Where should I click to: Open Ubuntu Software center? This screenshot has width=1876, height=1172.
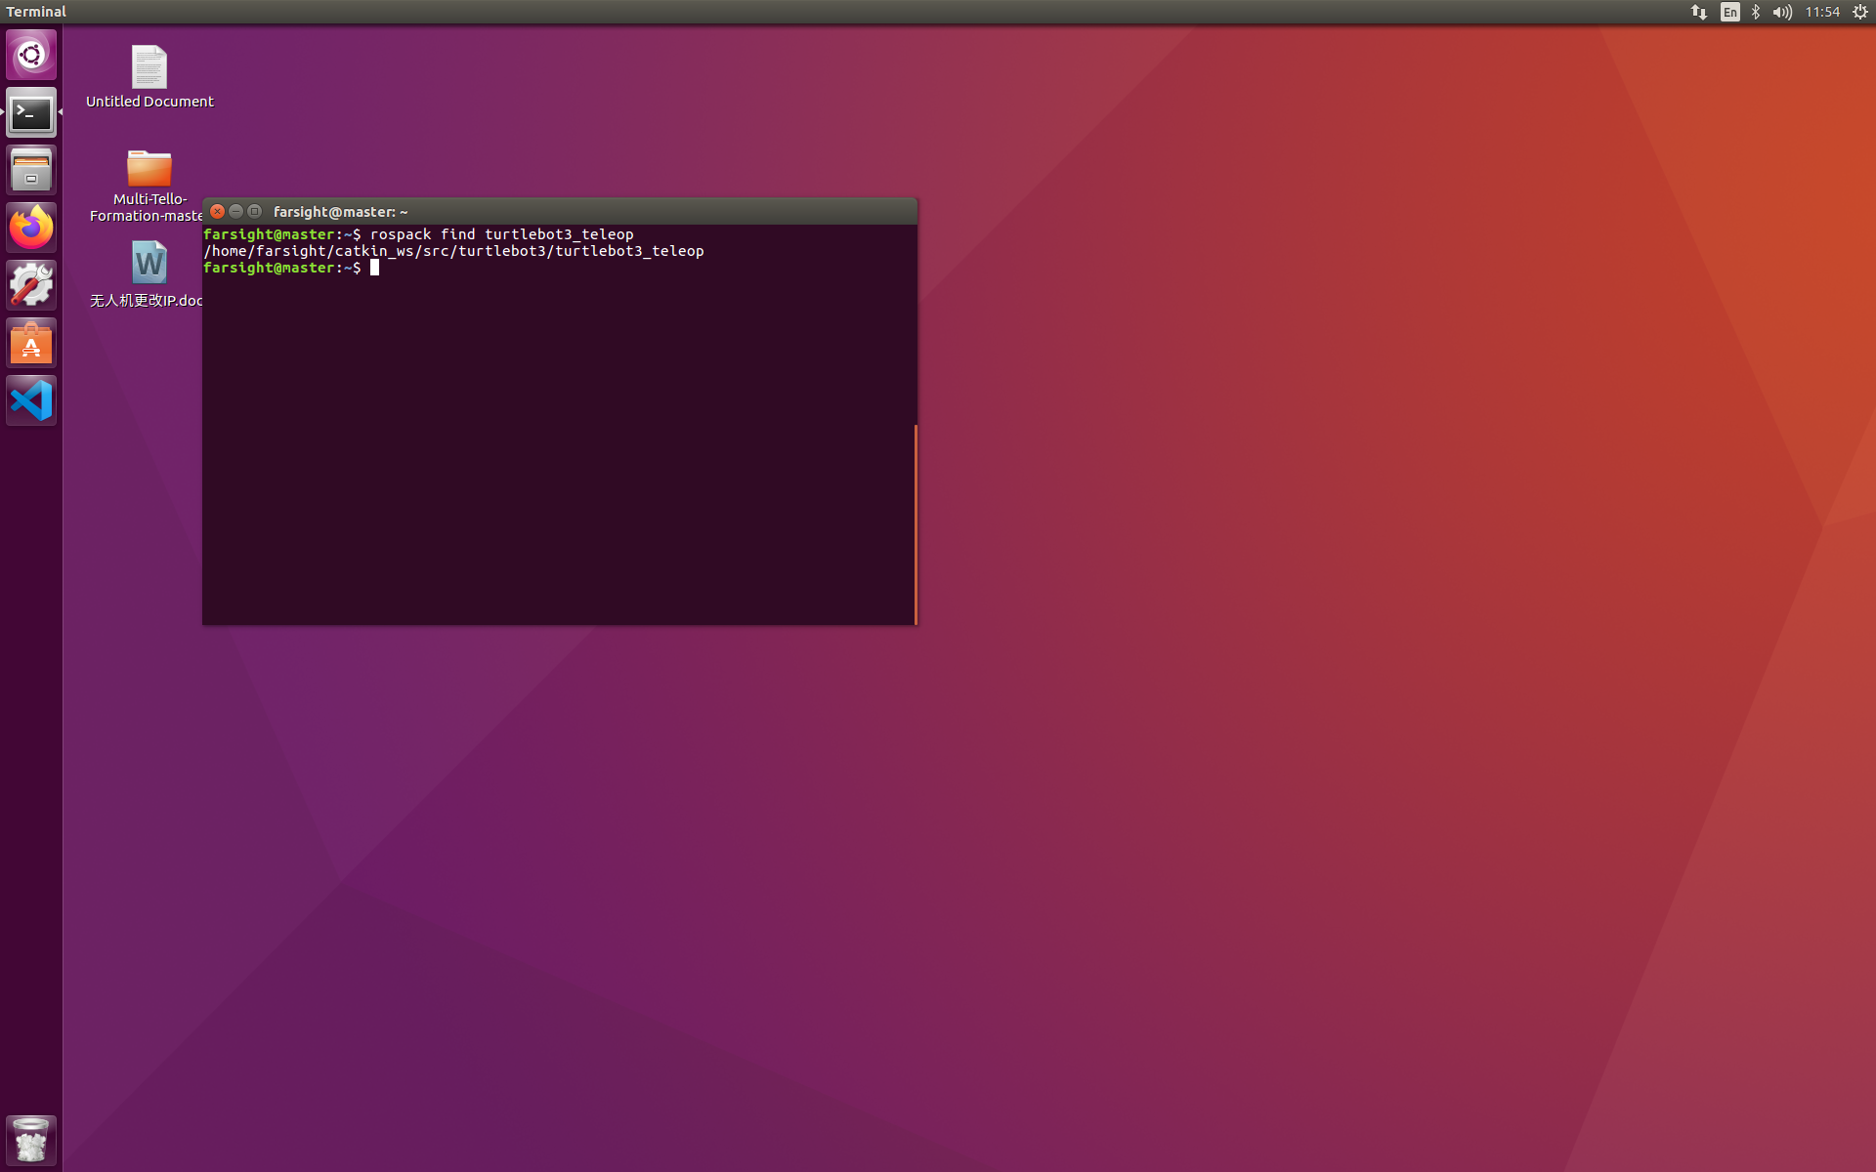coord(31,343)
